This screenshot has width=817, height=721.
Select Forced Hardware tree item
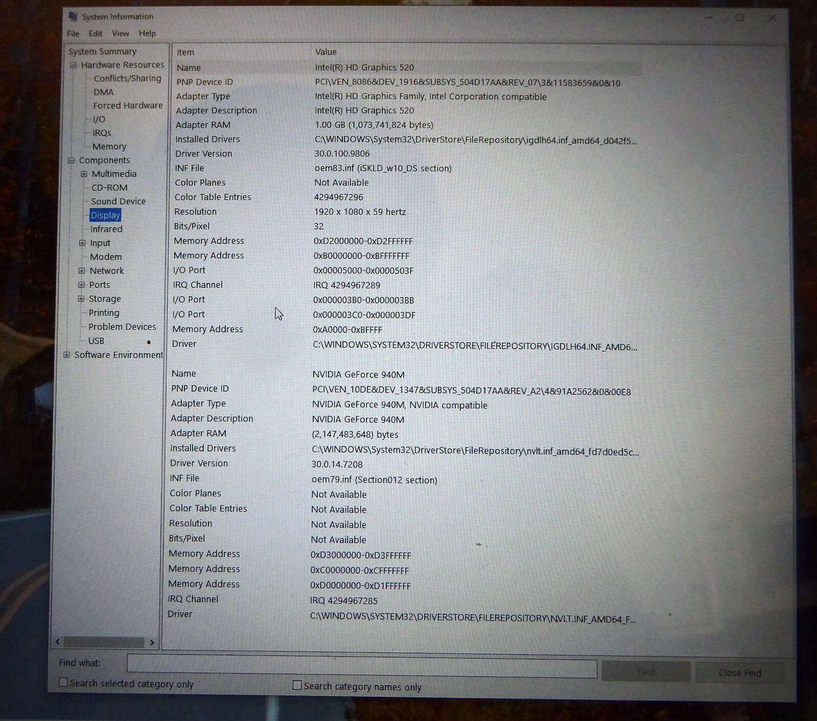(x=128, y=106)
